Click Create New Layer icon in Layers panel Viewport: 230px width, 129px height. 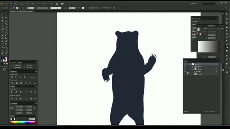point(213,111)
